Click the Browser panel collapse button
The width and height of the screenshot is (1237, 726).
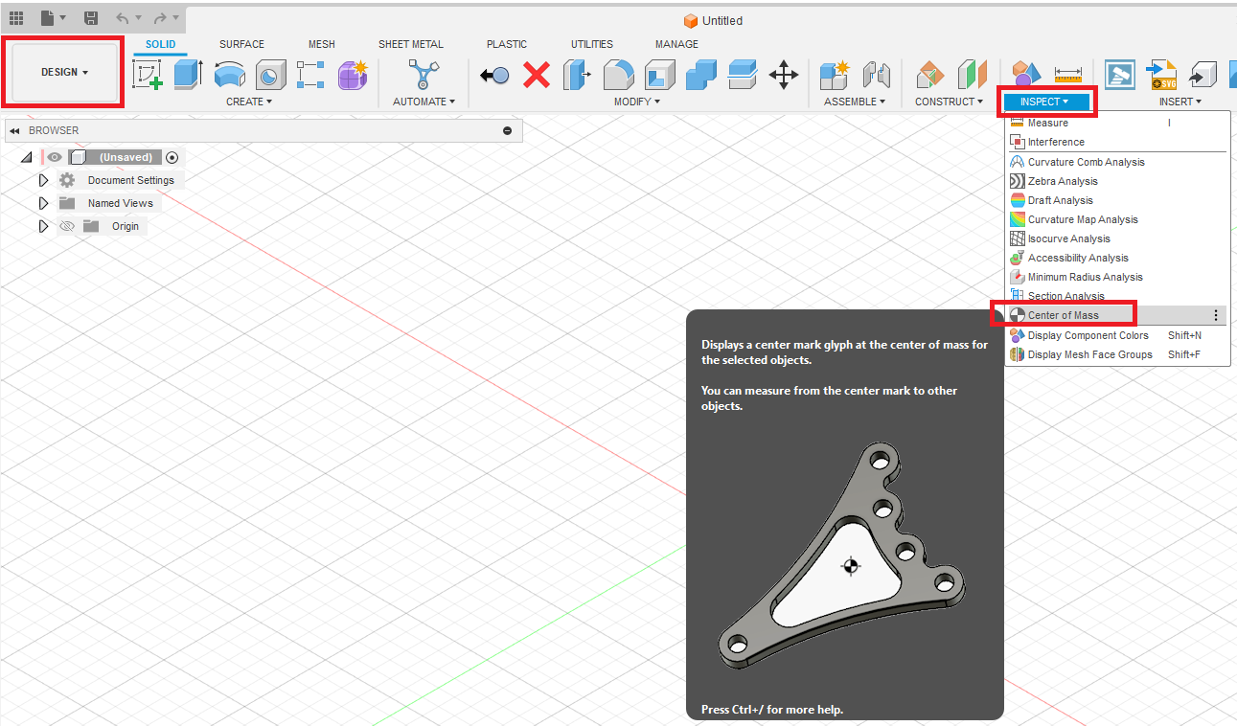coord(13,130)
